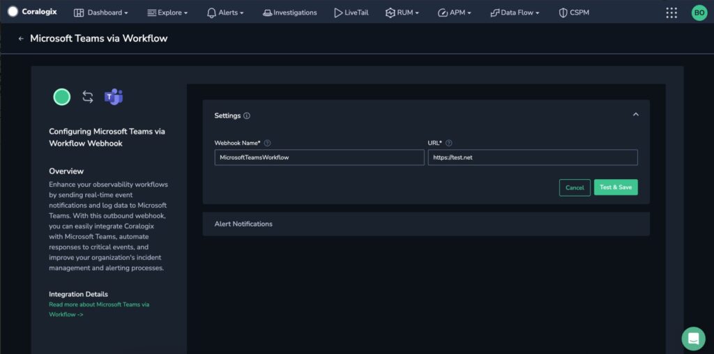Click the URL input field
The image size is (714, 354).
pos(533,157)
